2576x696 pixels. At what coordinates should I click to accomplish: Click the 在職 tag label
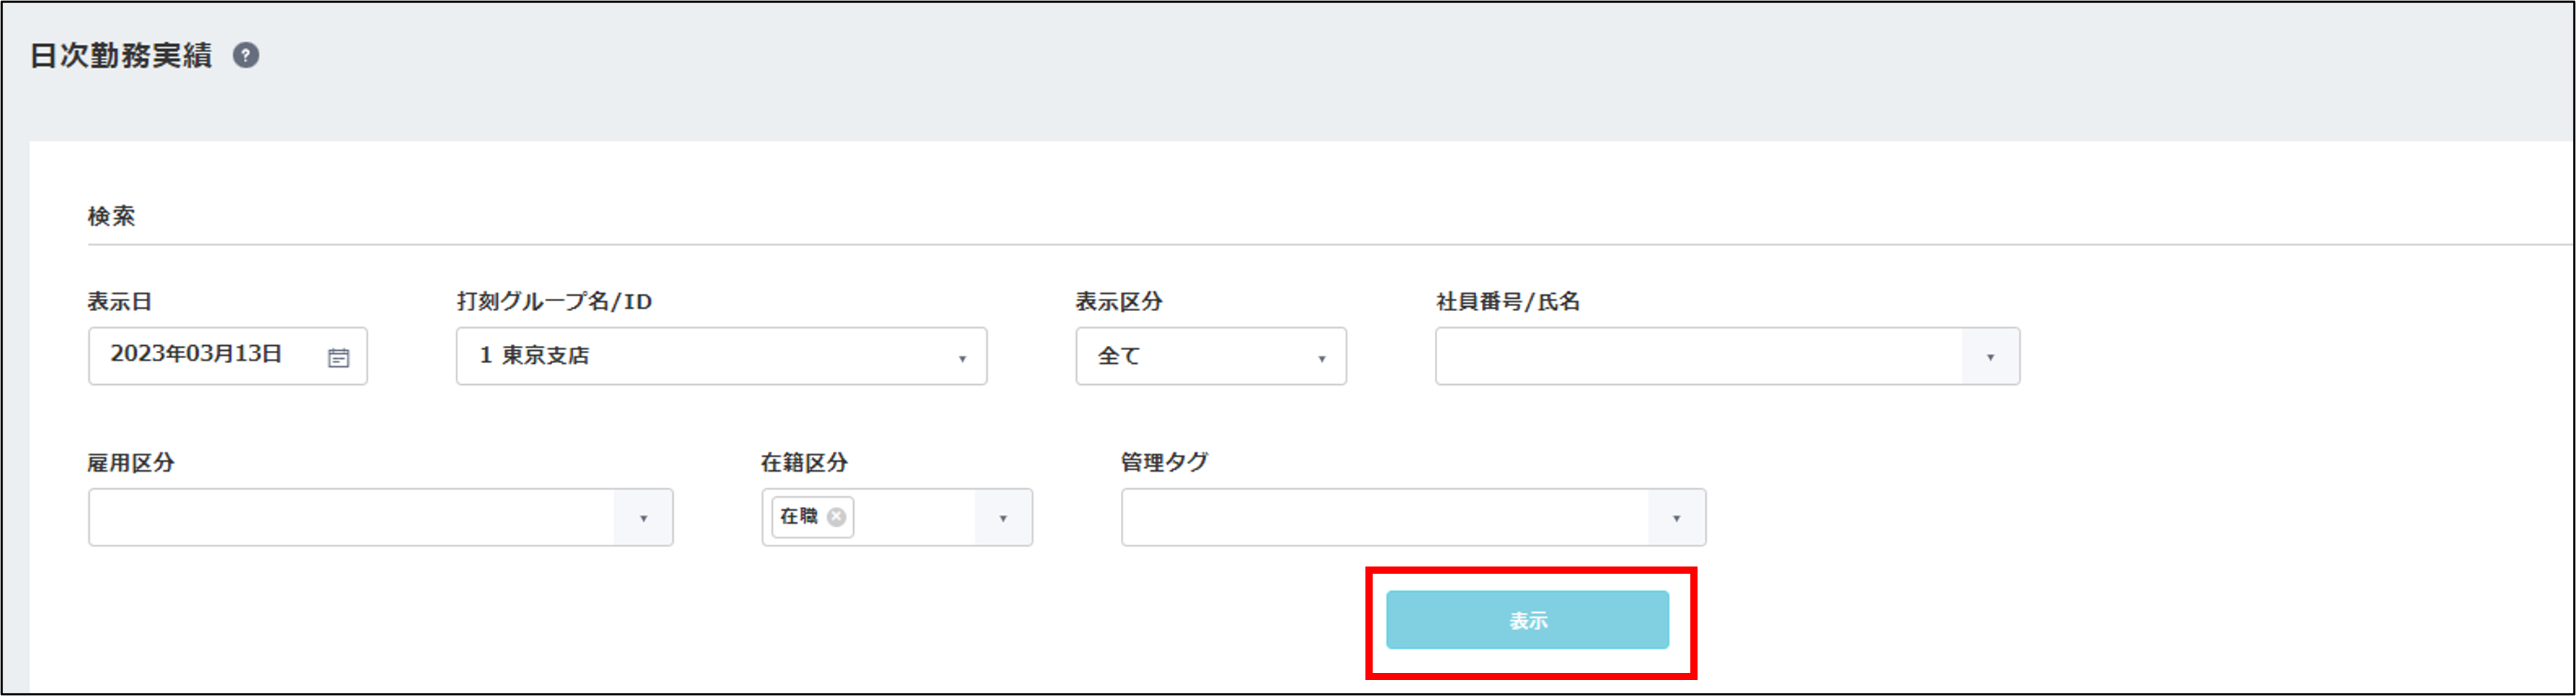(x=799, y=517)
